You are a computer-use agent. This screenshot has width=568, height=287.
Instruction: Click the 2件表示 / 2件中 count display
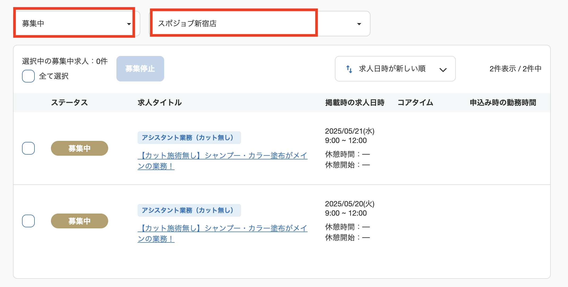click(x=515, y=69)
